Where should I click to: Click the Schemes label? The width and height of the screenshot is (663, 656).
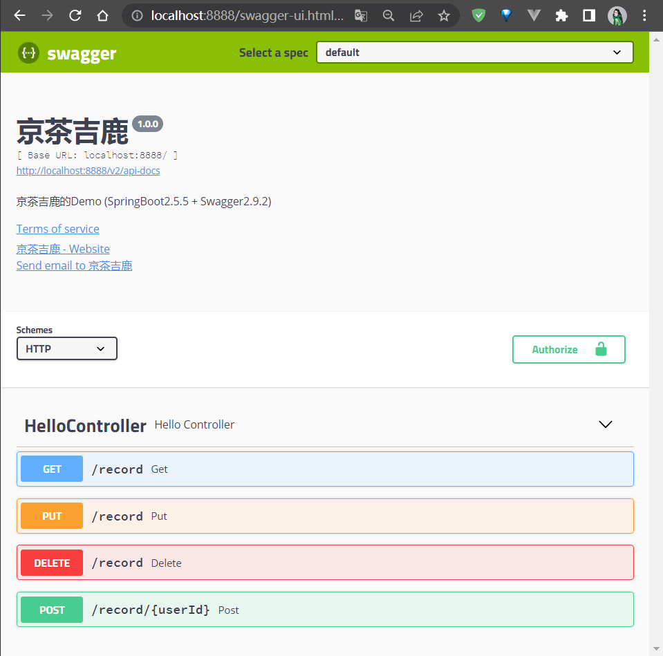coord(35,330)
